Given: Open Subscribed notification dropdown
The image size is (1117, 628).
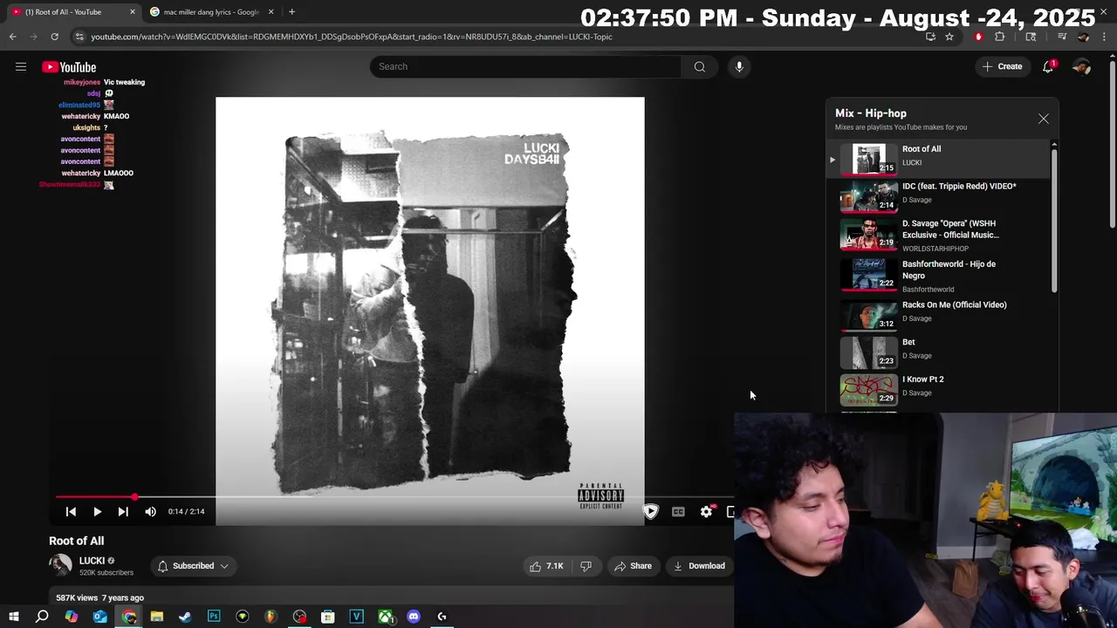Looking at the screenshot, I should tap(193, 566).
